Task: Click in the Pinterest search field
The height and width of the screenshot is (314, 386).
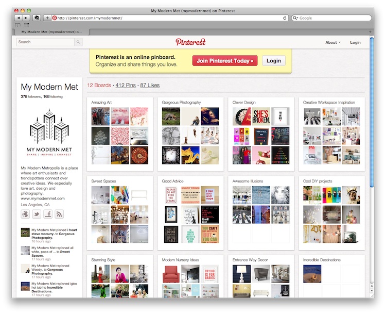Action: [x=45, y=42]
